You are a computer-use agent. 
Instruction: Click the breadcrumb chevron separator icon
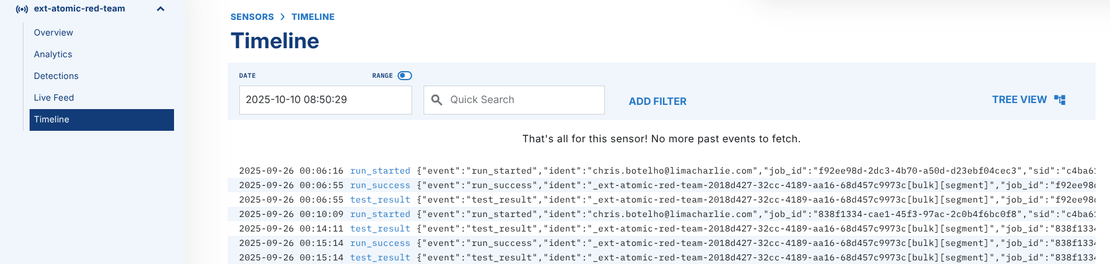(282, 17)
